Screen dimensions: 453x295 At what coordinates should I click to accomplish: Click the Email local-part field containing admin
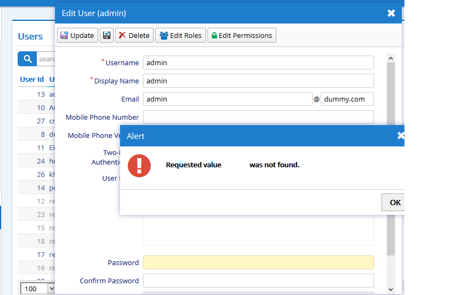tap(228, 99)
